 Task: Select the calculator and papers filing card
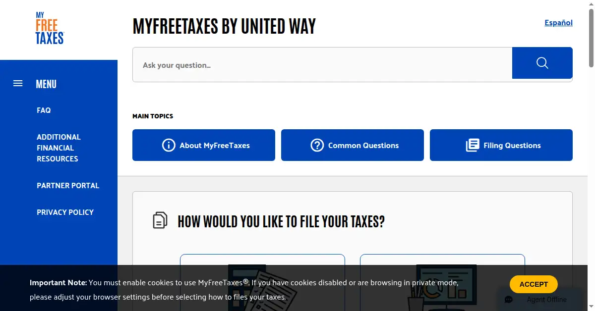coord(262,282)
